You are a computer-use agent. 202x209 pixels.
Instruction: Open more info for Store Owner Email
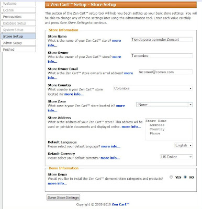[129, 73]
